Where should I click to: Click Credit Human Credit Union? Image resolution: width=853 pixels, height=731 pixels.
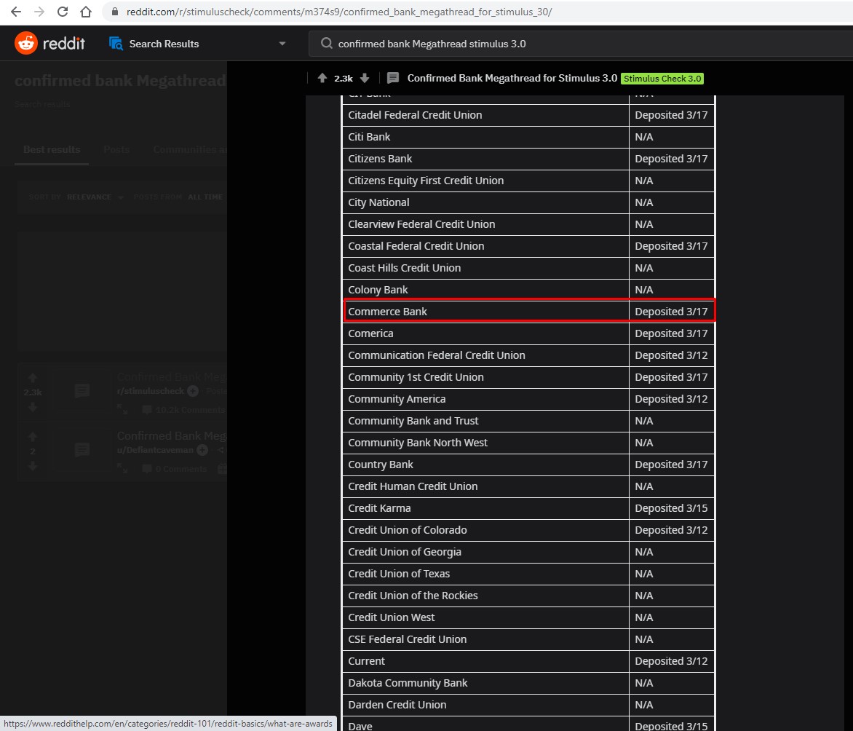tap(485, 486)
